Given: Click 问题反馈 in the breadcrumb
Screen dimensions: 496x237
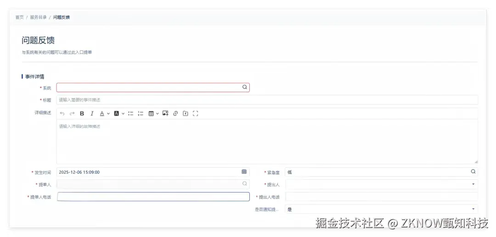Looking at the screenshot, I should pos(62,17).
